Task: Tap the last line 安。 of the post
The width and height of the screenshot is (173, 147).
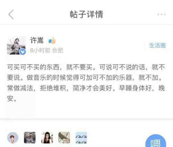Action: pos(12,99)
